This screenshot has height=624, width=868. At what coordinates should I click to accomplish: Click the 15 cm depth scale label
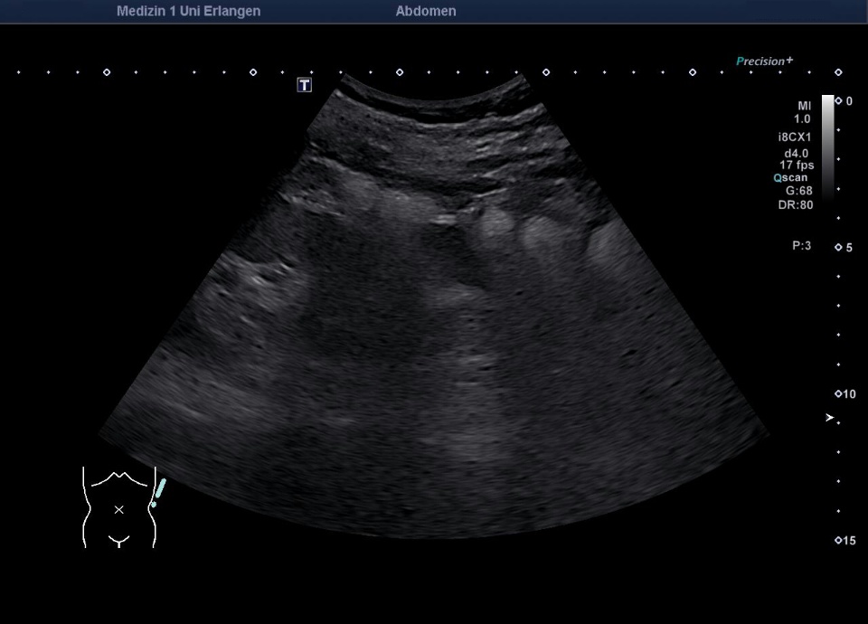846,540
